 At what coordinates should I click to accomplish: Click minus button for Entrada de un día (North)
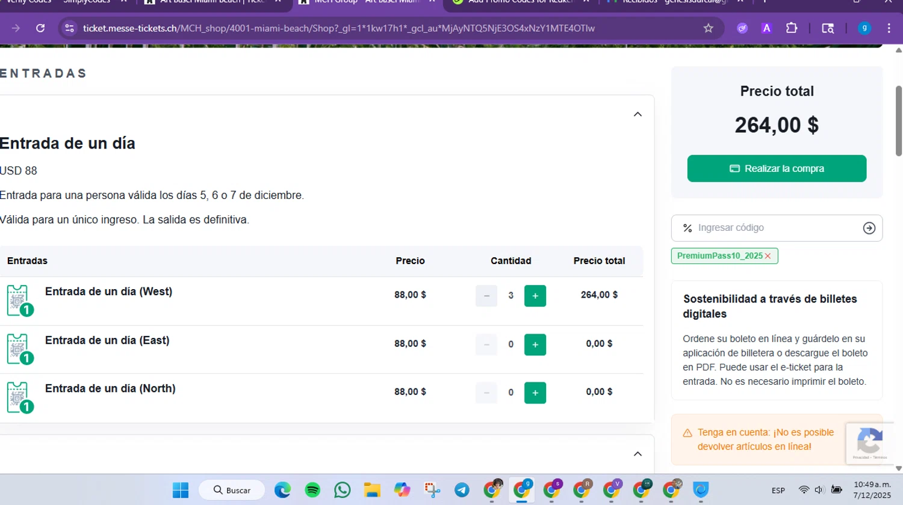coord(486,393)
